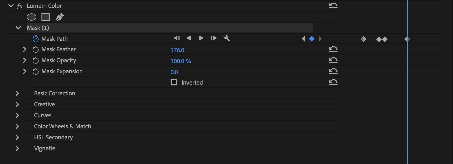Click the Mask Expansion label
Screen dimensions: 453x164
click(x=62, y=72)
